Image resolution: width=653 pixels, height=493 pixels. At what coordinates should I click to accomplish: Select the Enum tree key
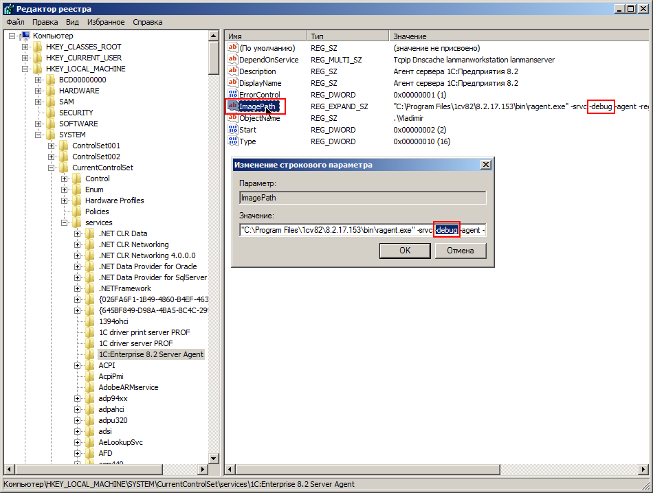pos(94,190)
